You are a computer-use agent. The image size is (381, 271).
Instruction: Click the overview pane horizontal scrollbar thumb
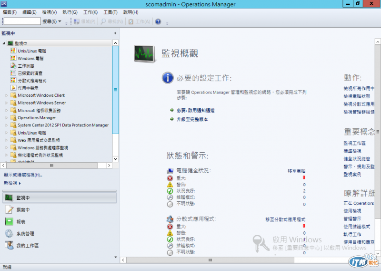coord(210,260)
